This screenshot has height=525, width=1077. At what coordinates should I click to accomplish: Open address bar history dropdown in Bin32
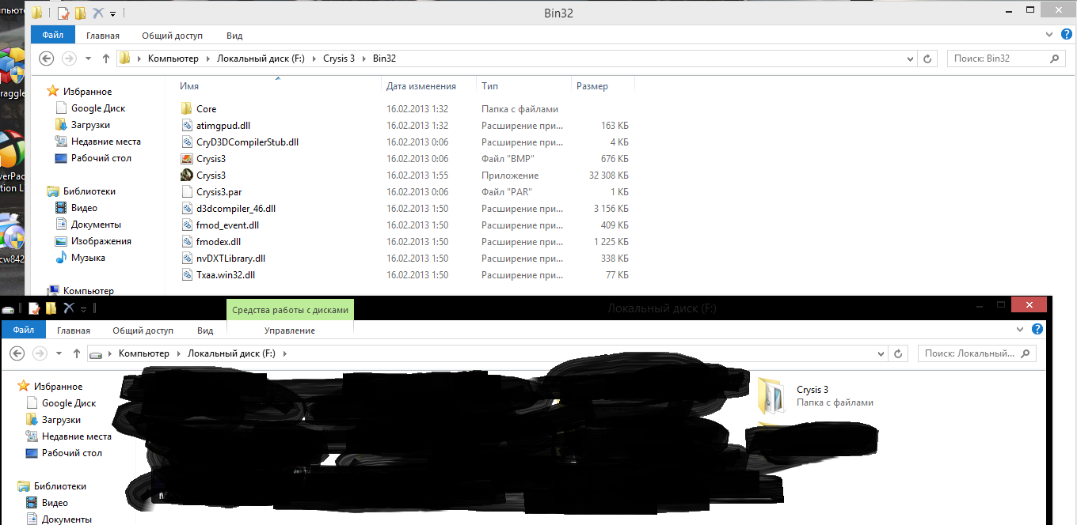click(x=911, y=59)
